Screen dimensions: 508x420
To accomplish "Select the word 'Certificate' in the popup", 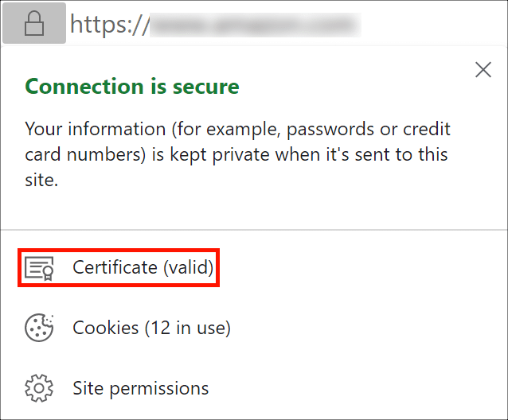I will [115, 268].
